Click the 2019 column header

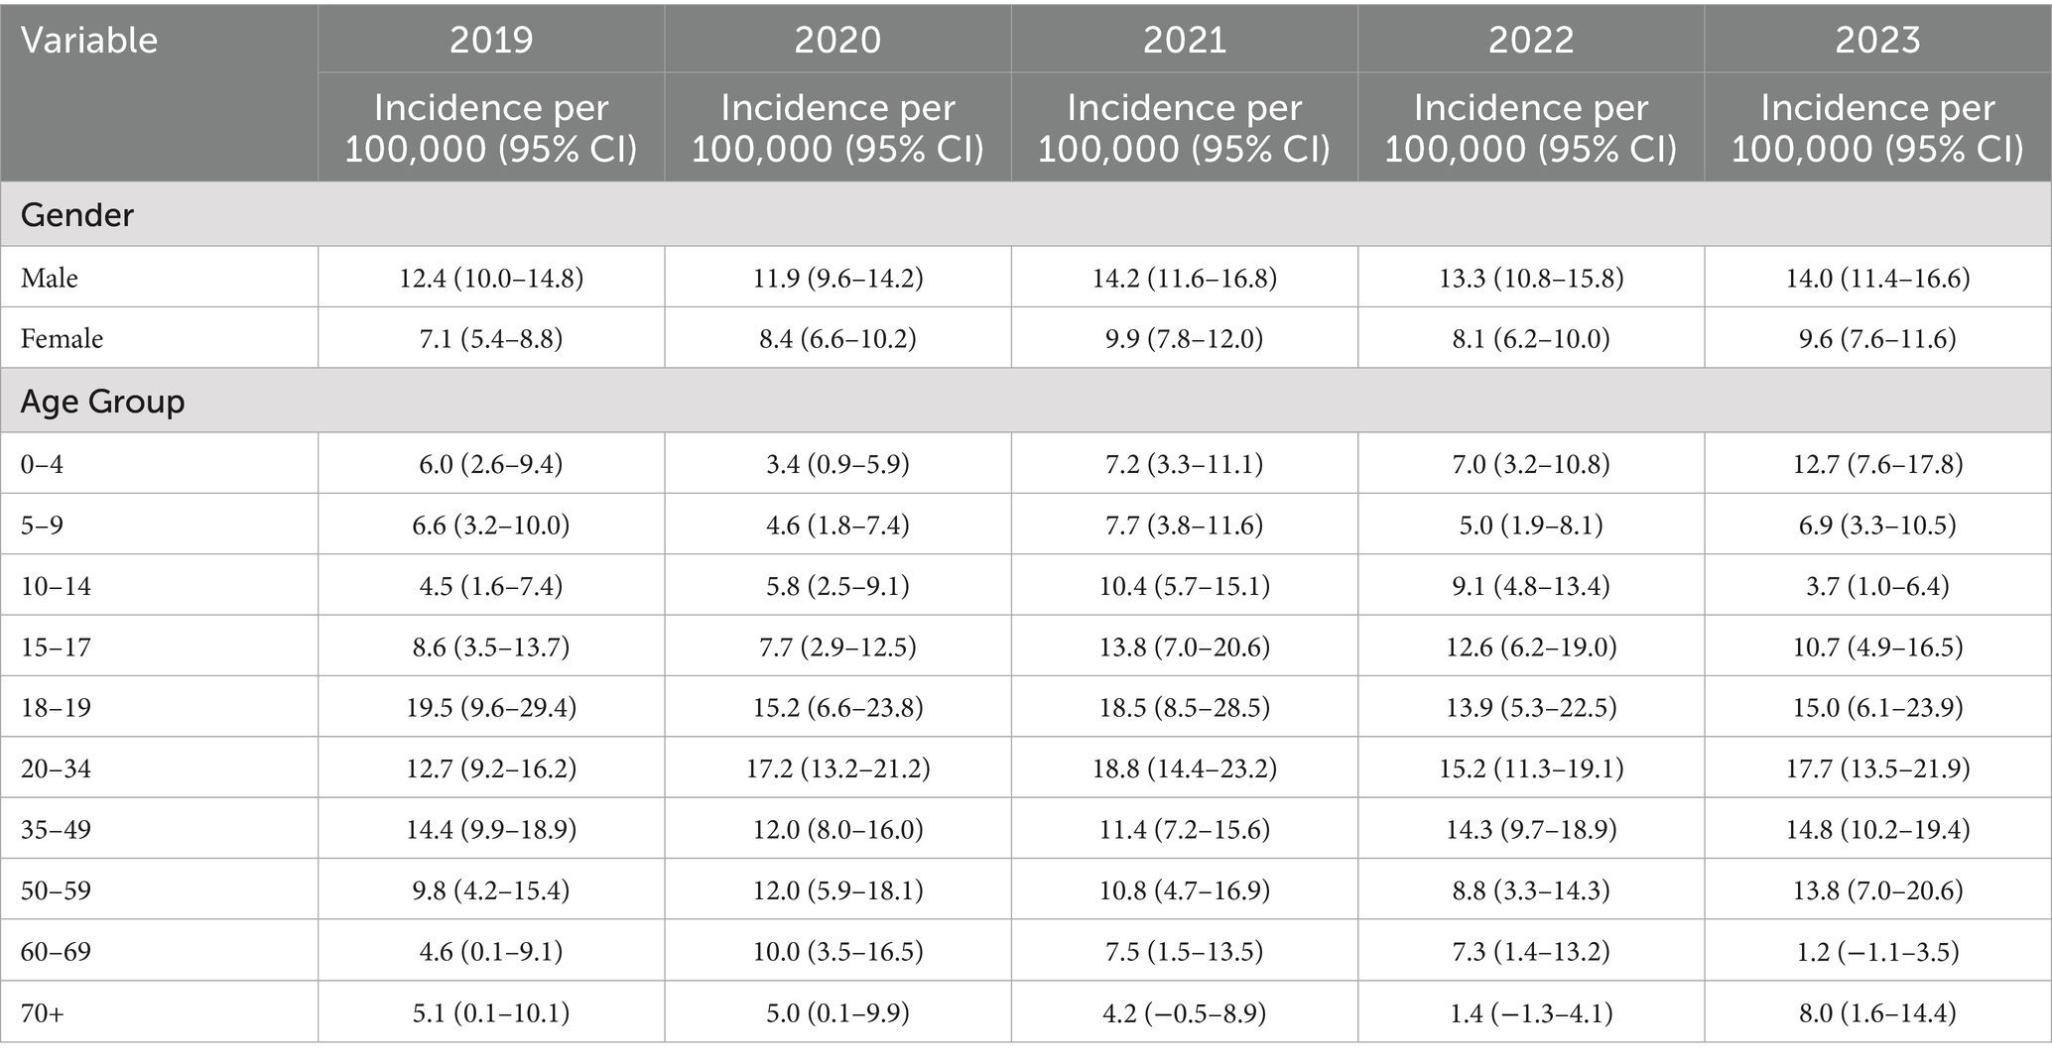click(491, 40)
